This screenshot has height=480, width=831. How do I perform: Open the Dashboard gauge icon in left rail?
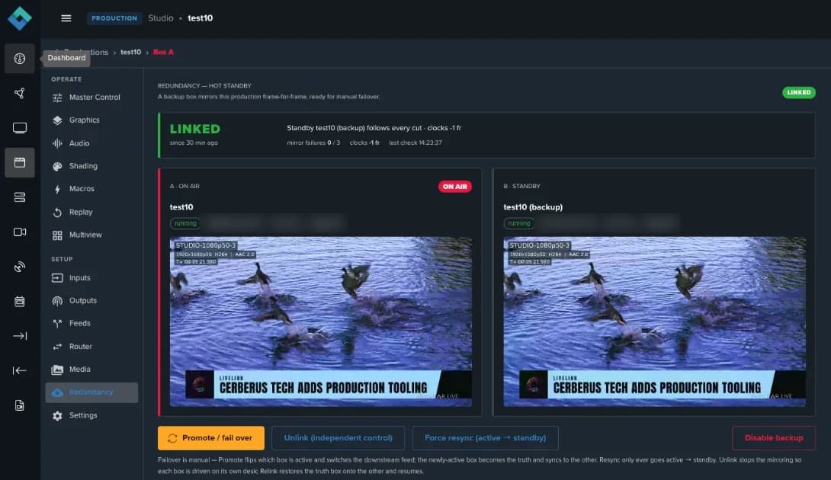pyautogui.click(x=20, y=58)
